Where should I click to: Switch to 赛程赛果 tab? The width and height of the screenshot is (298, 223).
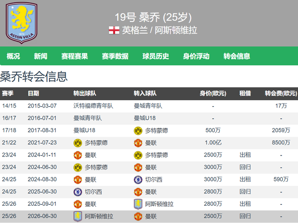74,56
